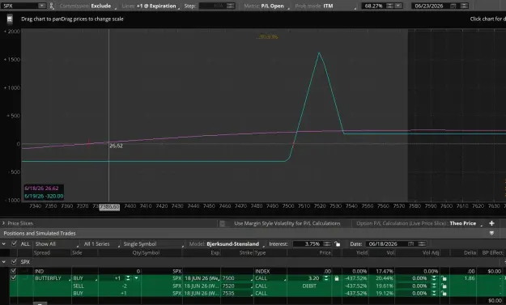This screenshot has width=506, height=305.
Task: Open Prob mode ITM dropdown
Action: [x=326, y=6]
